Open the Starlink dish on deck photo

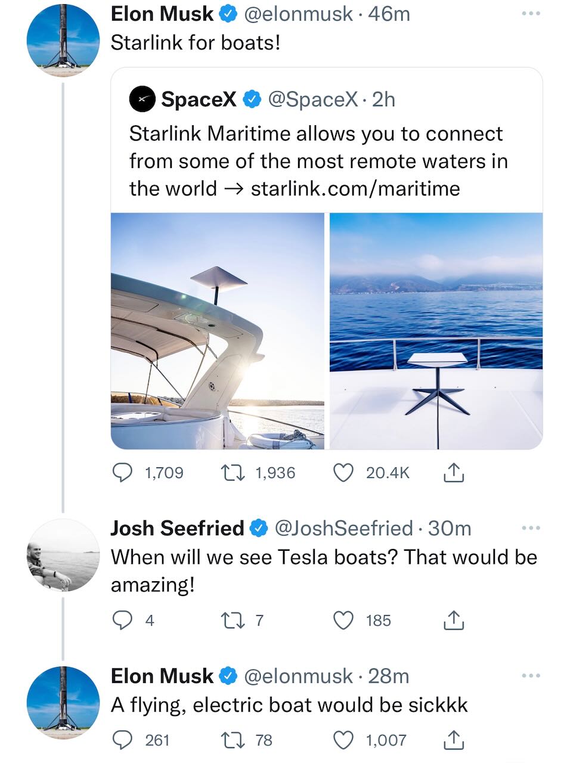click(436, 331)
